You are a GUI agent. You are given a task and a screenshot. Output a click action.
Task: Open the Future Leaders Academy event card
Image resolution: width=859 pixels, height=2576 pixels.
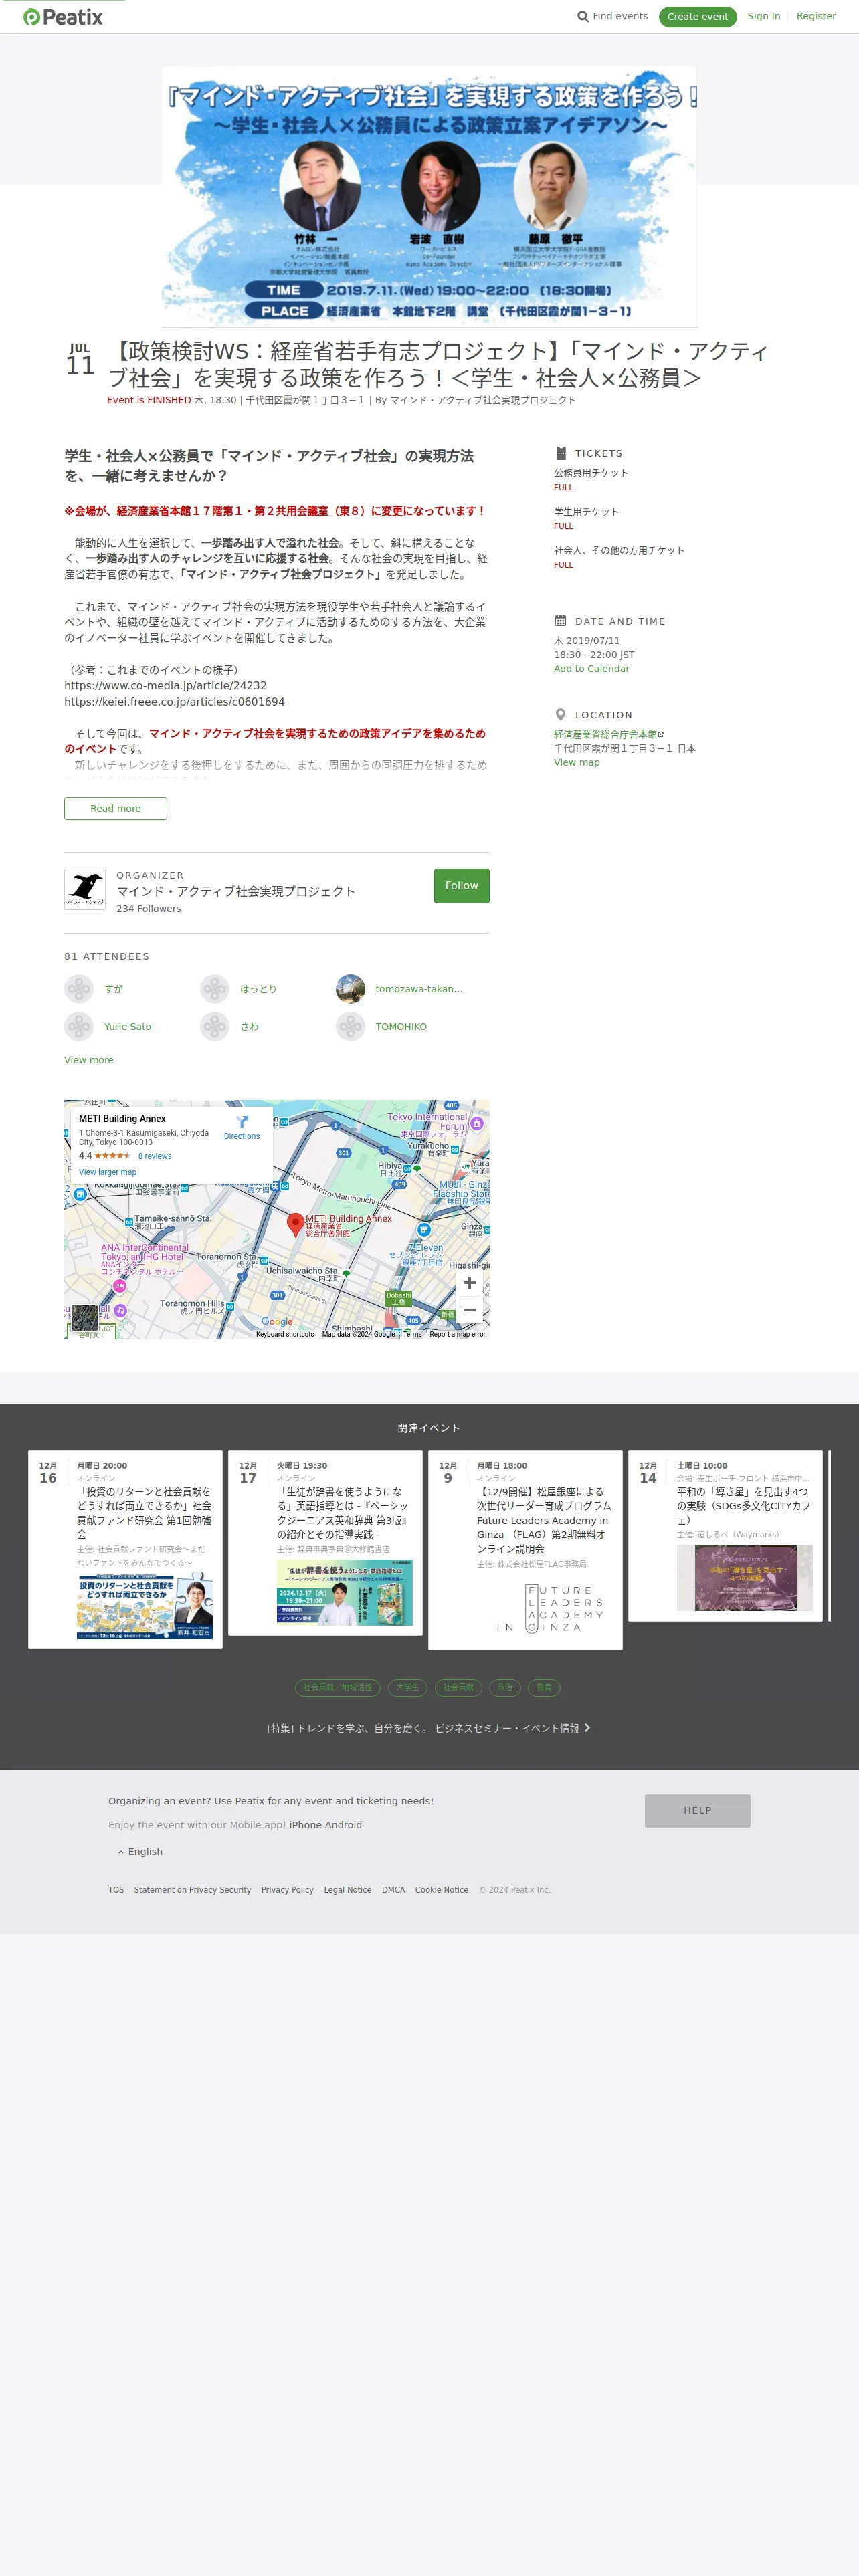pos(525,1549)
